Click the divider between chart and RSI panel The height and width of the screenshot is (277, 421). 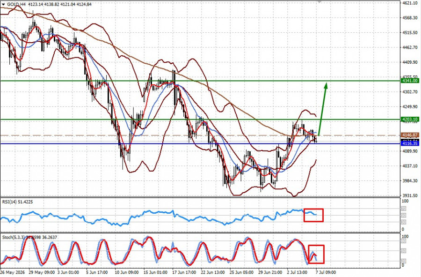coord(200,198)
